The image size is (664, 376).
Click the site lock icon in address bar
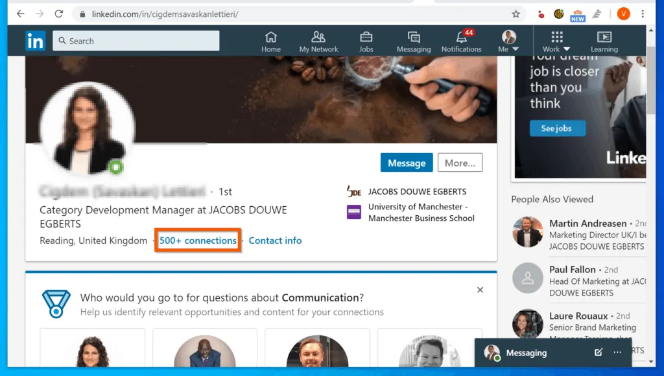click(x=82, y=14)
